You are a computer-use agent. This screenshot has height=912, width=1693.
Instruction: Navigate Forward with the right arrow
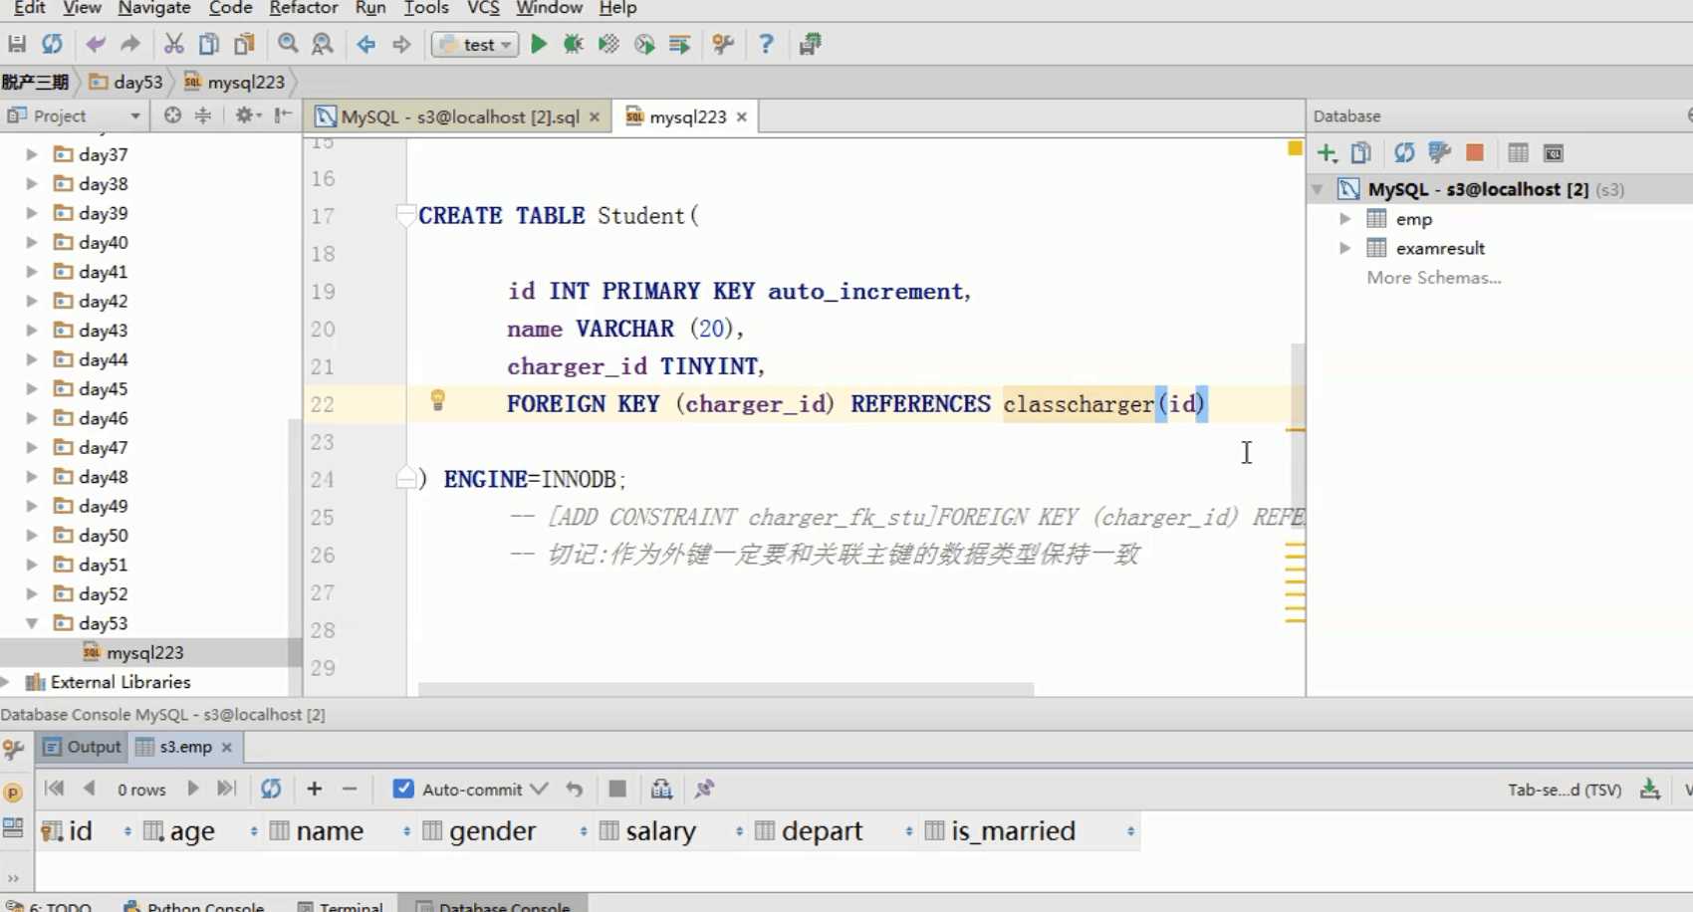(x=401, y=44)
